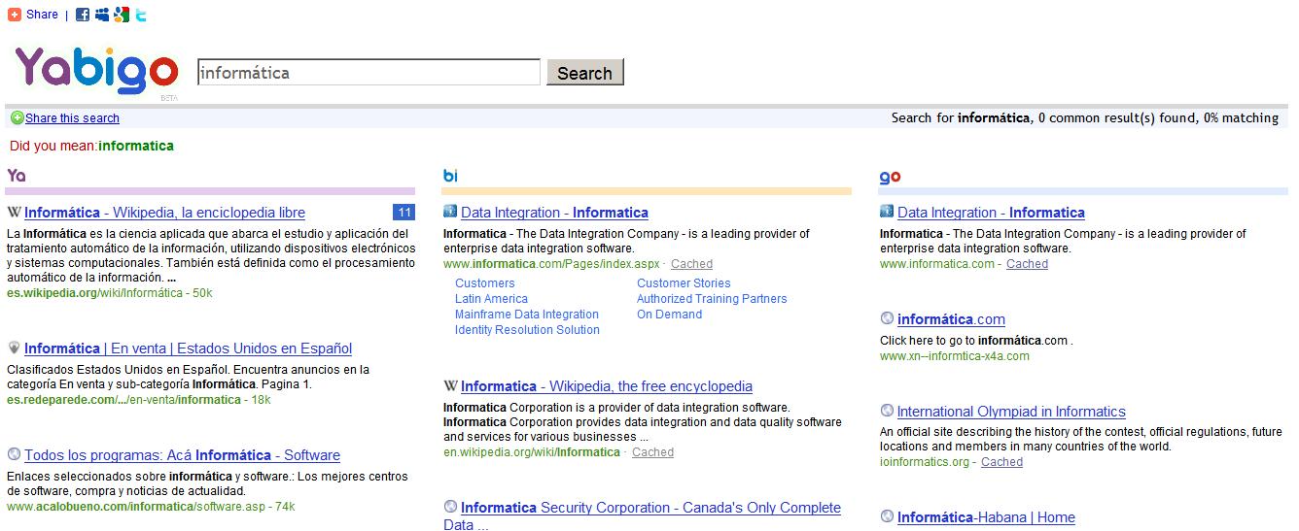The width and height of the screenshot is (1299, 531).
Task: Click the blue 11 badge on the Wikipedia result
Action: 404,213
